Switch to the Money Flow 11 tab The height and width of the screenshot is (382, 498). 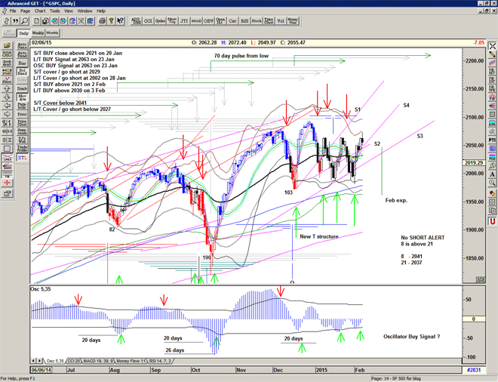tap(130, 362)
